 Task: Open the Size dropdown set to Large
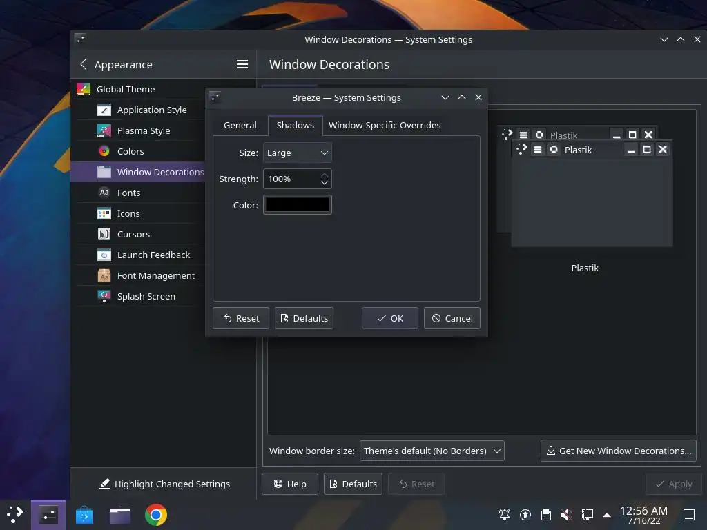297,153
